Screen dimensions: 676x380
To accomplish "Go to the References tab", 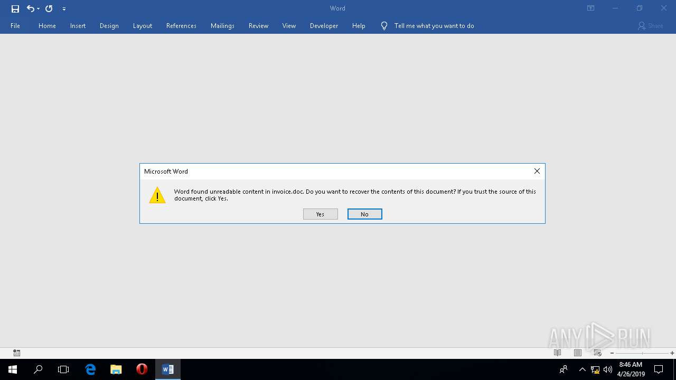I will click(x=181, y=26).
